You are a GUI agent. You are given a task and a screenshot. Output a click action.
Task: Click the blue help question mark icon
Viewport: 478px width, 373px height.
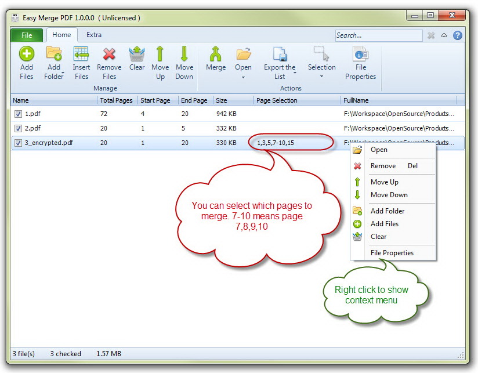(x=458, y=35)
